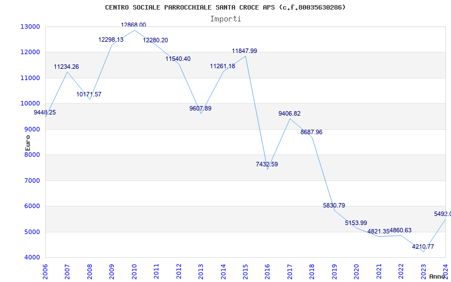Select the 8687.96 data label
This screenshot has height=282, width=451.
coord(312,132)
